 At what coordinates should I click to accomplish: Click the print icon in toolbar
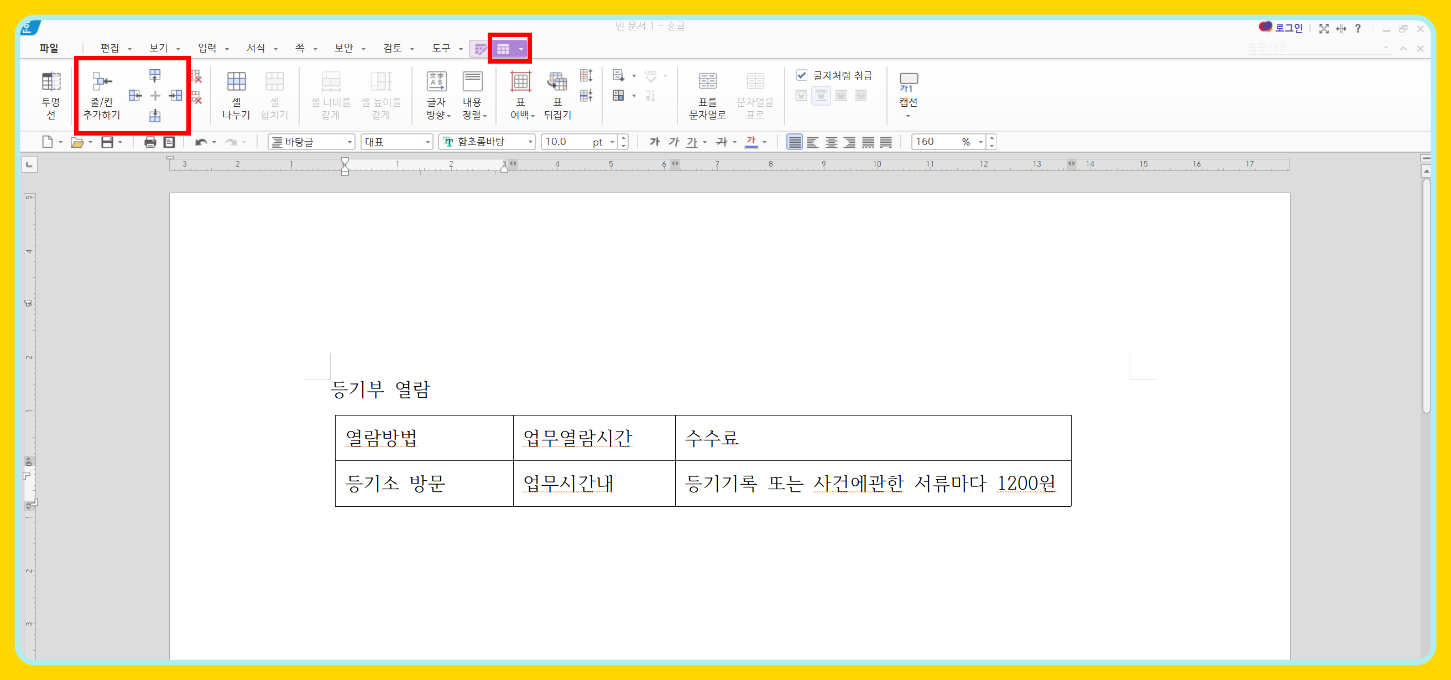click(x=150, y=142)
